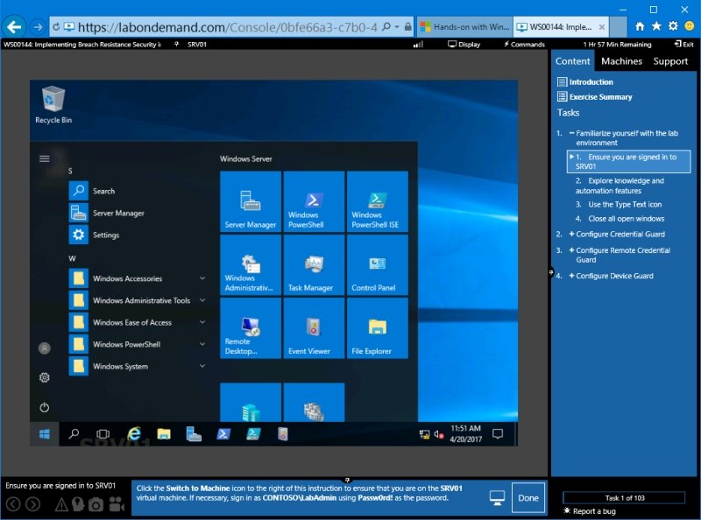Open taskbar search magnifier icon

point(74,434)
